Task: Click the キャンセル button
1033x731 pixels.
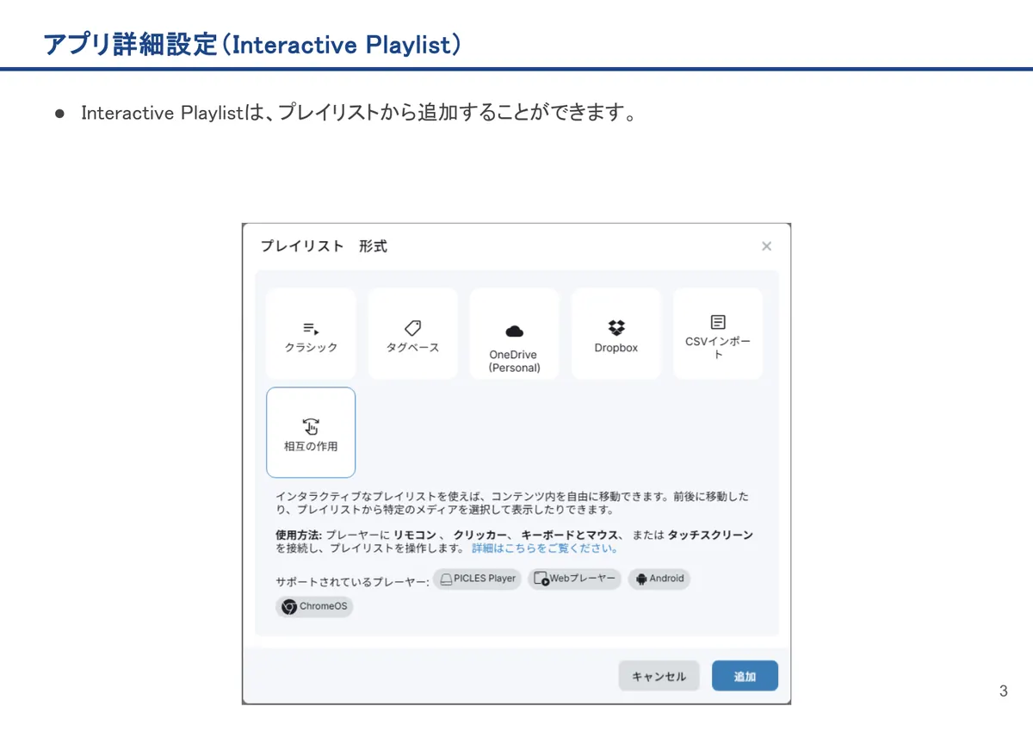Action: [x=659, y=676]
